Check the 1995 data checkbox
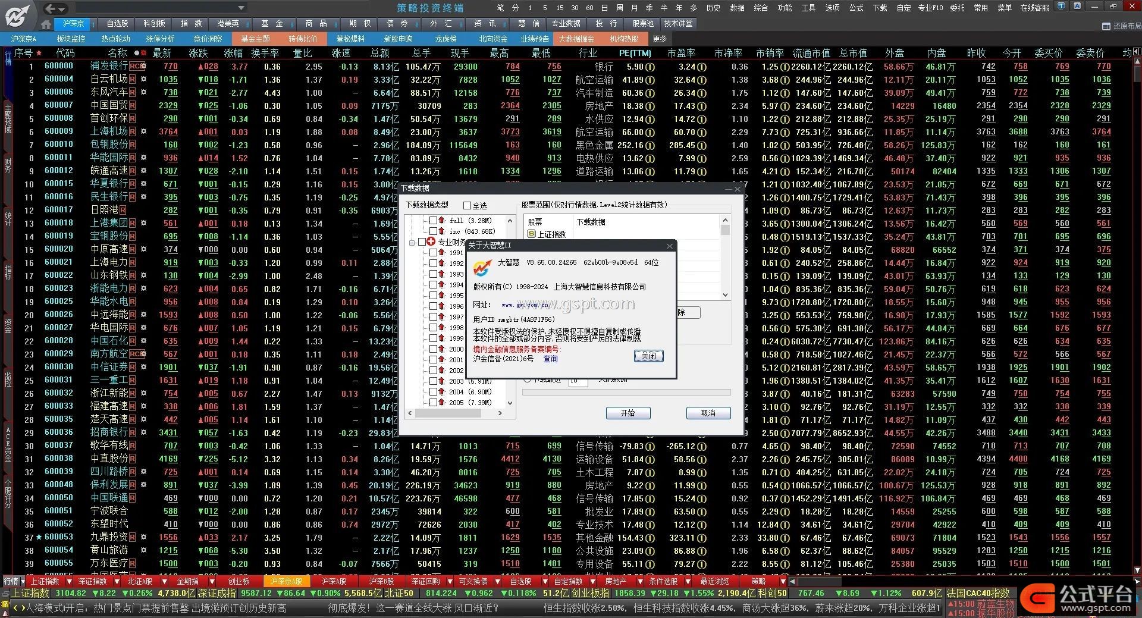Viewport: 1142px width, 618px height. [433, 295]
